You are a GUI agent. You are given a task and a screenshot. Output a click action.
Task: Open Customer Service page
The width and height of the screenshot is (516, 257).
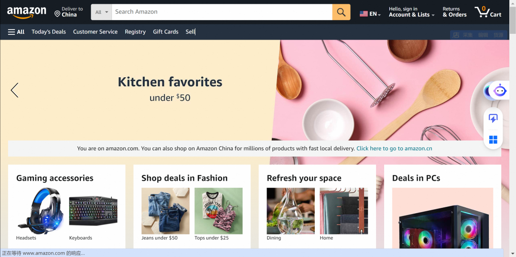coord(95,32)
